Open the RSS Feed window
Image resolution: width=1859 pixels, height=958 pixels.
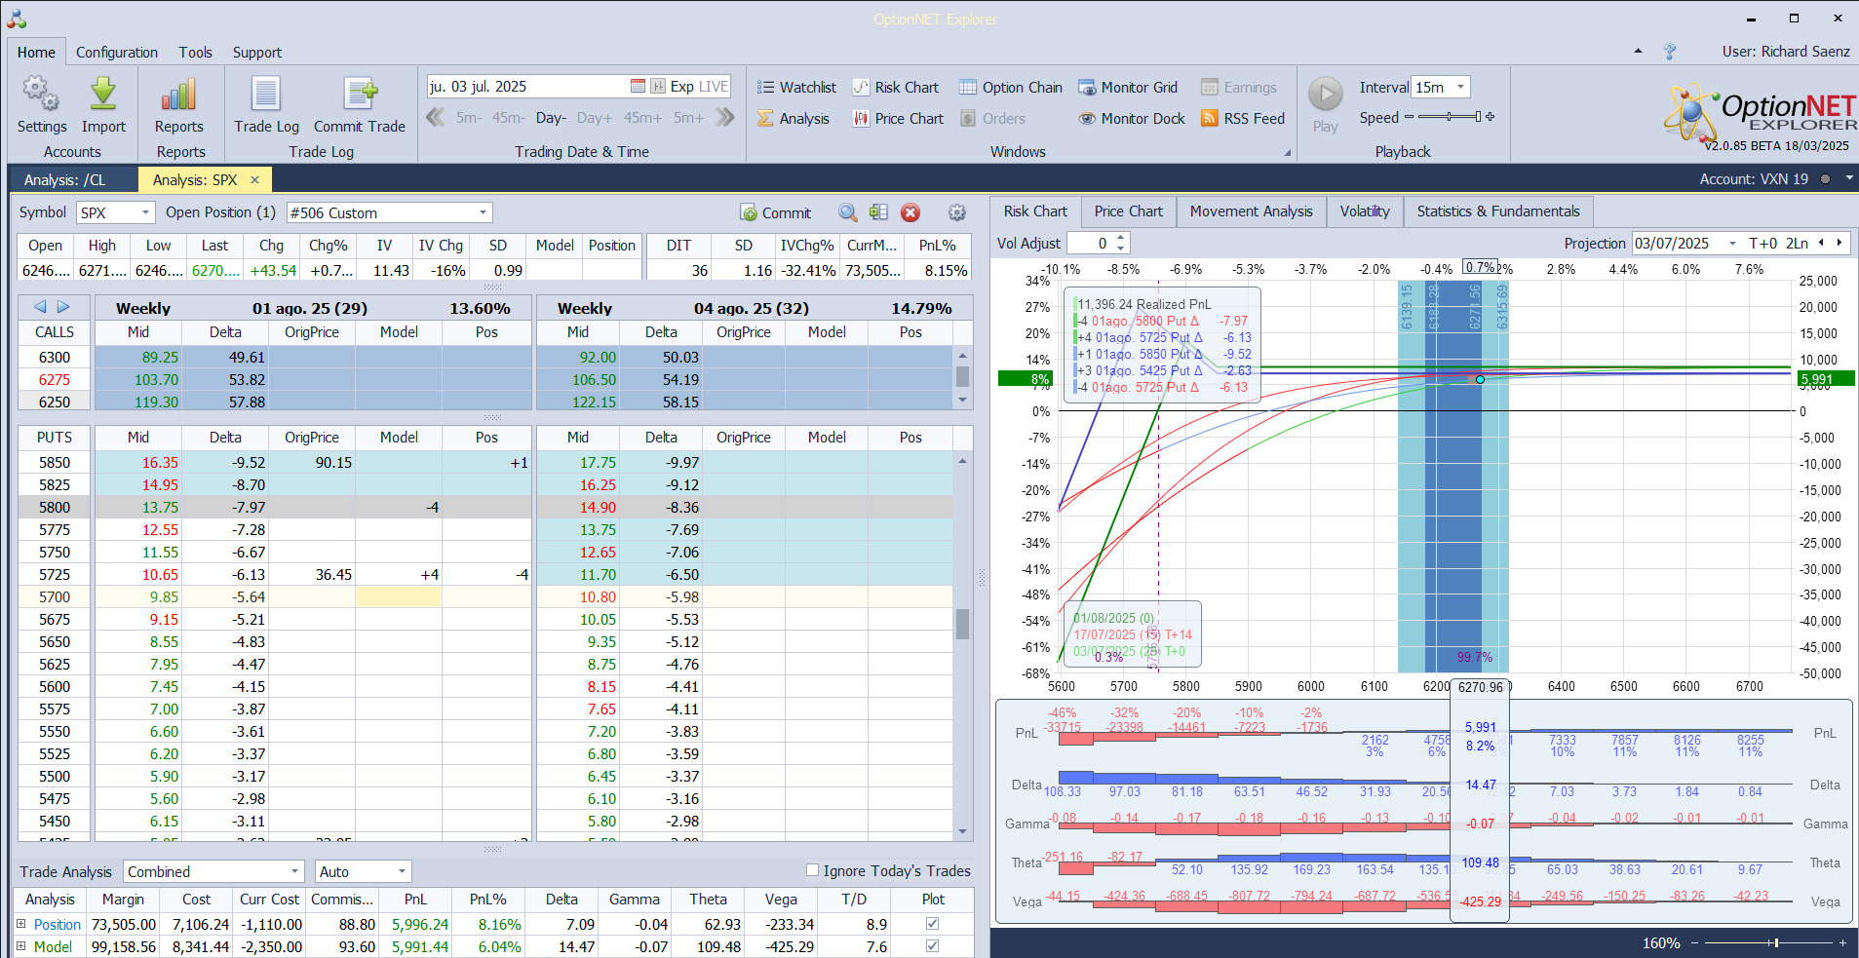pyautogui.click(x=1243, y=119)
